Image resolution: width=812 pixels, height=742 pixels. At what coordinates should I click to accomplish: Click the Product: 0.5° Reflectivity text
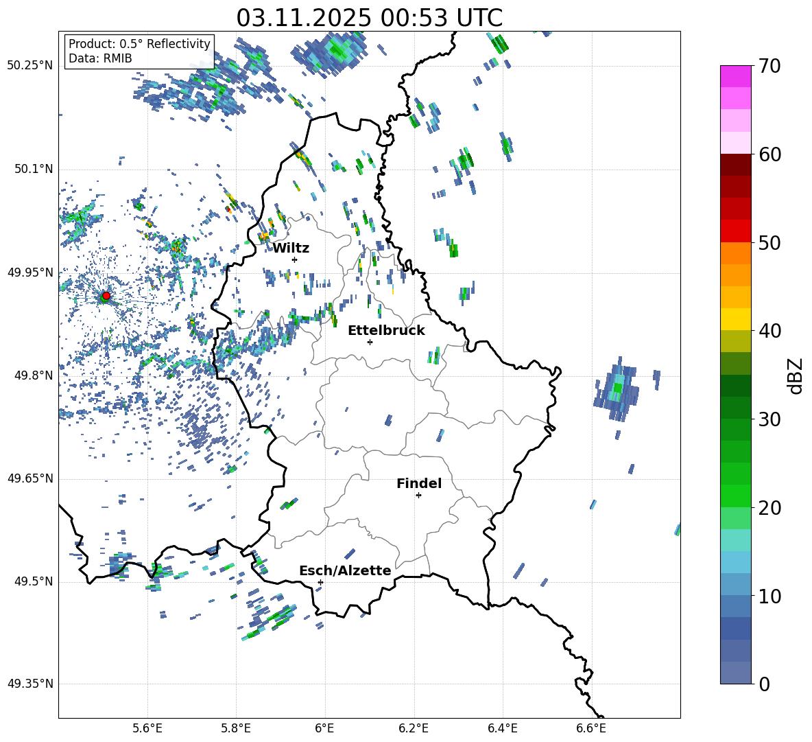[x=139, y=44]
